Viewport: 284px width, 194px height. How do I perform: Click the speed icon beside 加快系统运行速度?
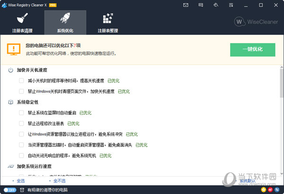[x=11, y=166]
